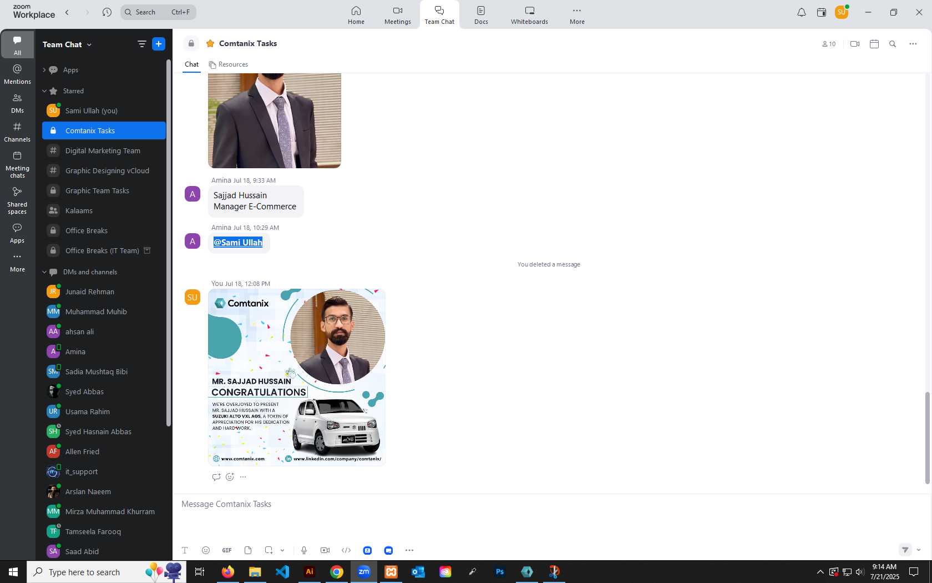Open the send options dropdown arrow
The width and height of the screenshot is (932, 583).
(919, 550)
